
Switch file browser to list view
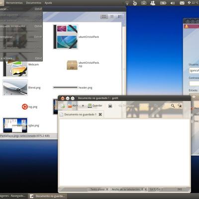tap(112, 16)
